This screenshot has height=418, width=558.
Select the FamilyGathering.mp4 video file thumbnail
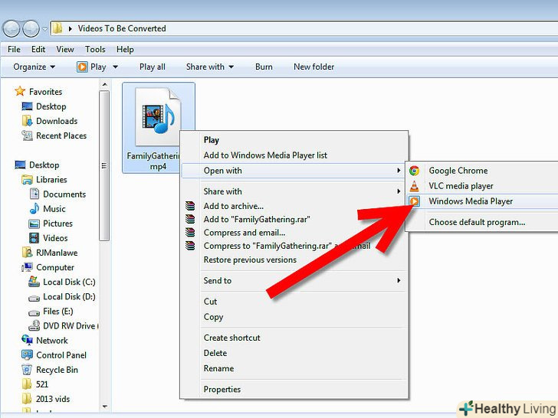tap(158, 117)
